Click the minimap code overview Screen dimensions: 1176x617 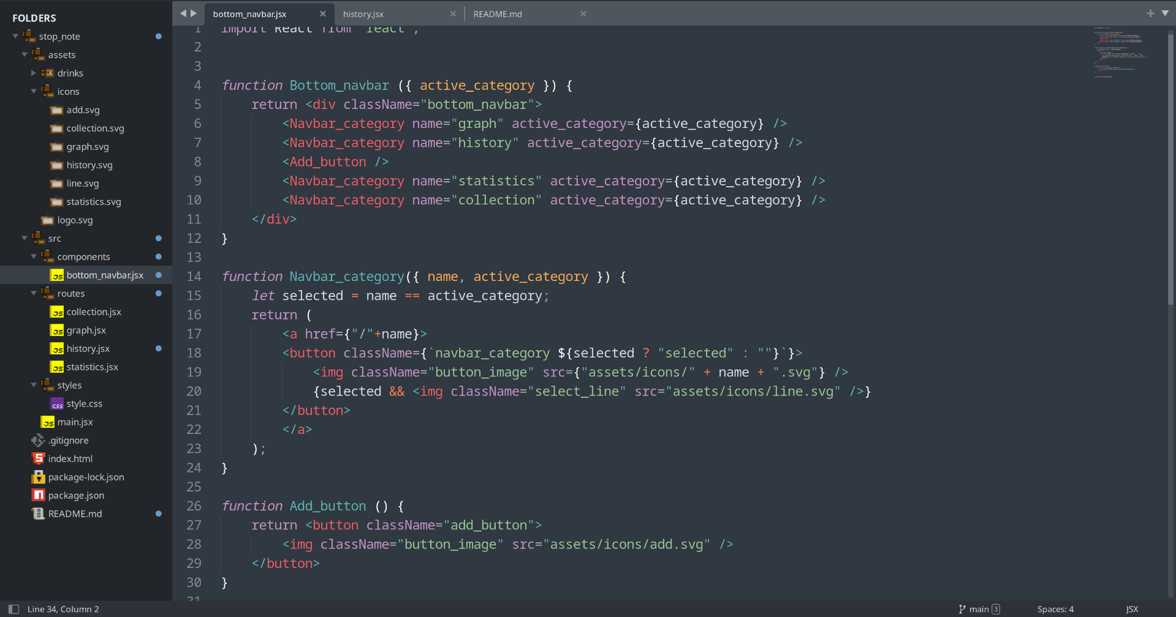point(1120,52)
